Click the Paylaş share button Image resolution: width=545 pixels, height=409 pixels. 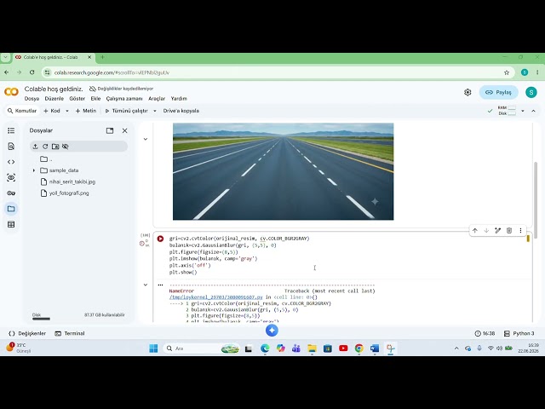499,92
